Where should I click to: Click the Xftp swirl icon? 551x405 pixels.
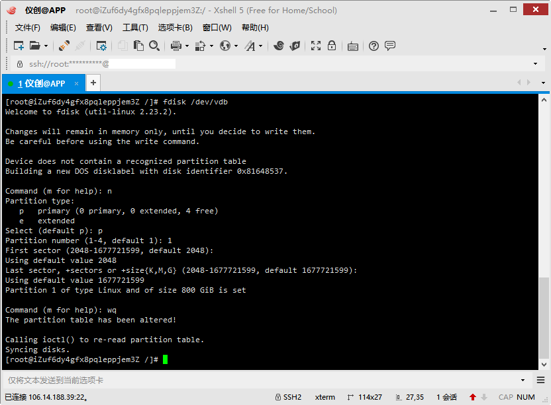coord(279,46)
